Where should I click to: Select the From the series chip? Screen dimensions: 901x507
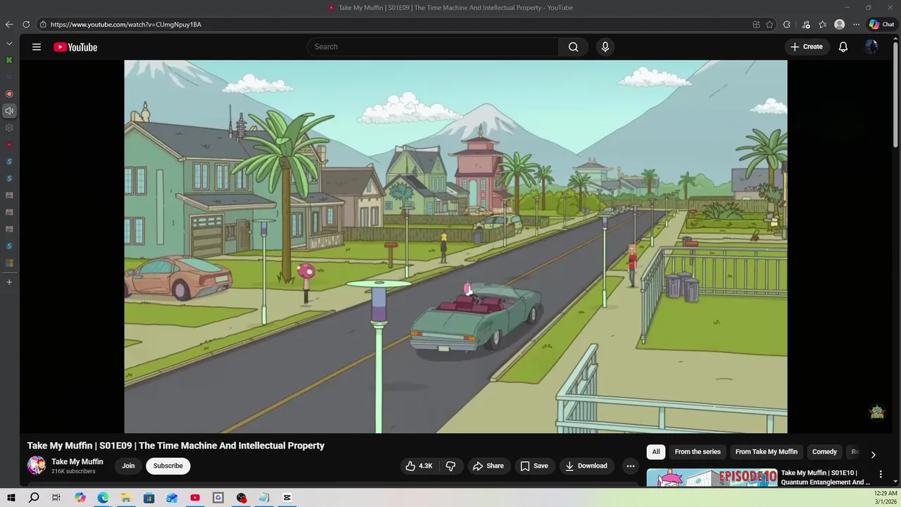pos(698,452)
